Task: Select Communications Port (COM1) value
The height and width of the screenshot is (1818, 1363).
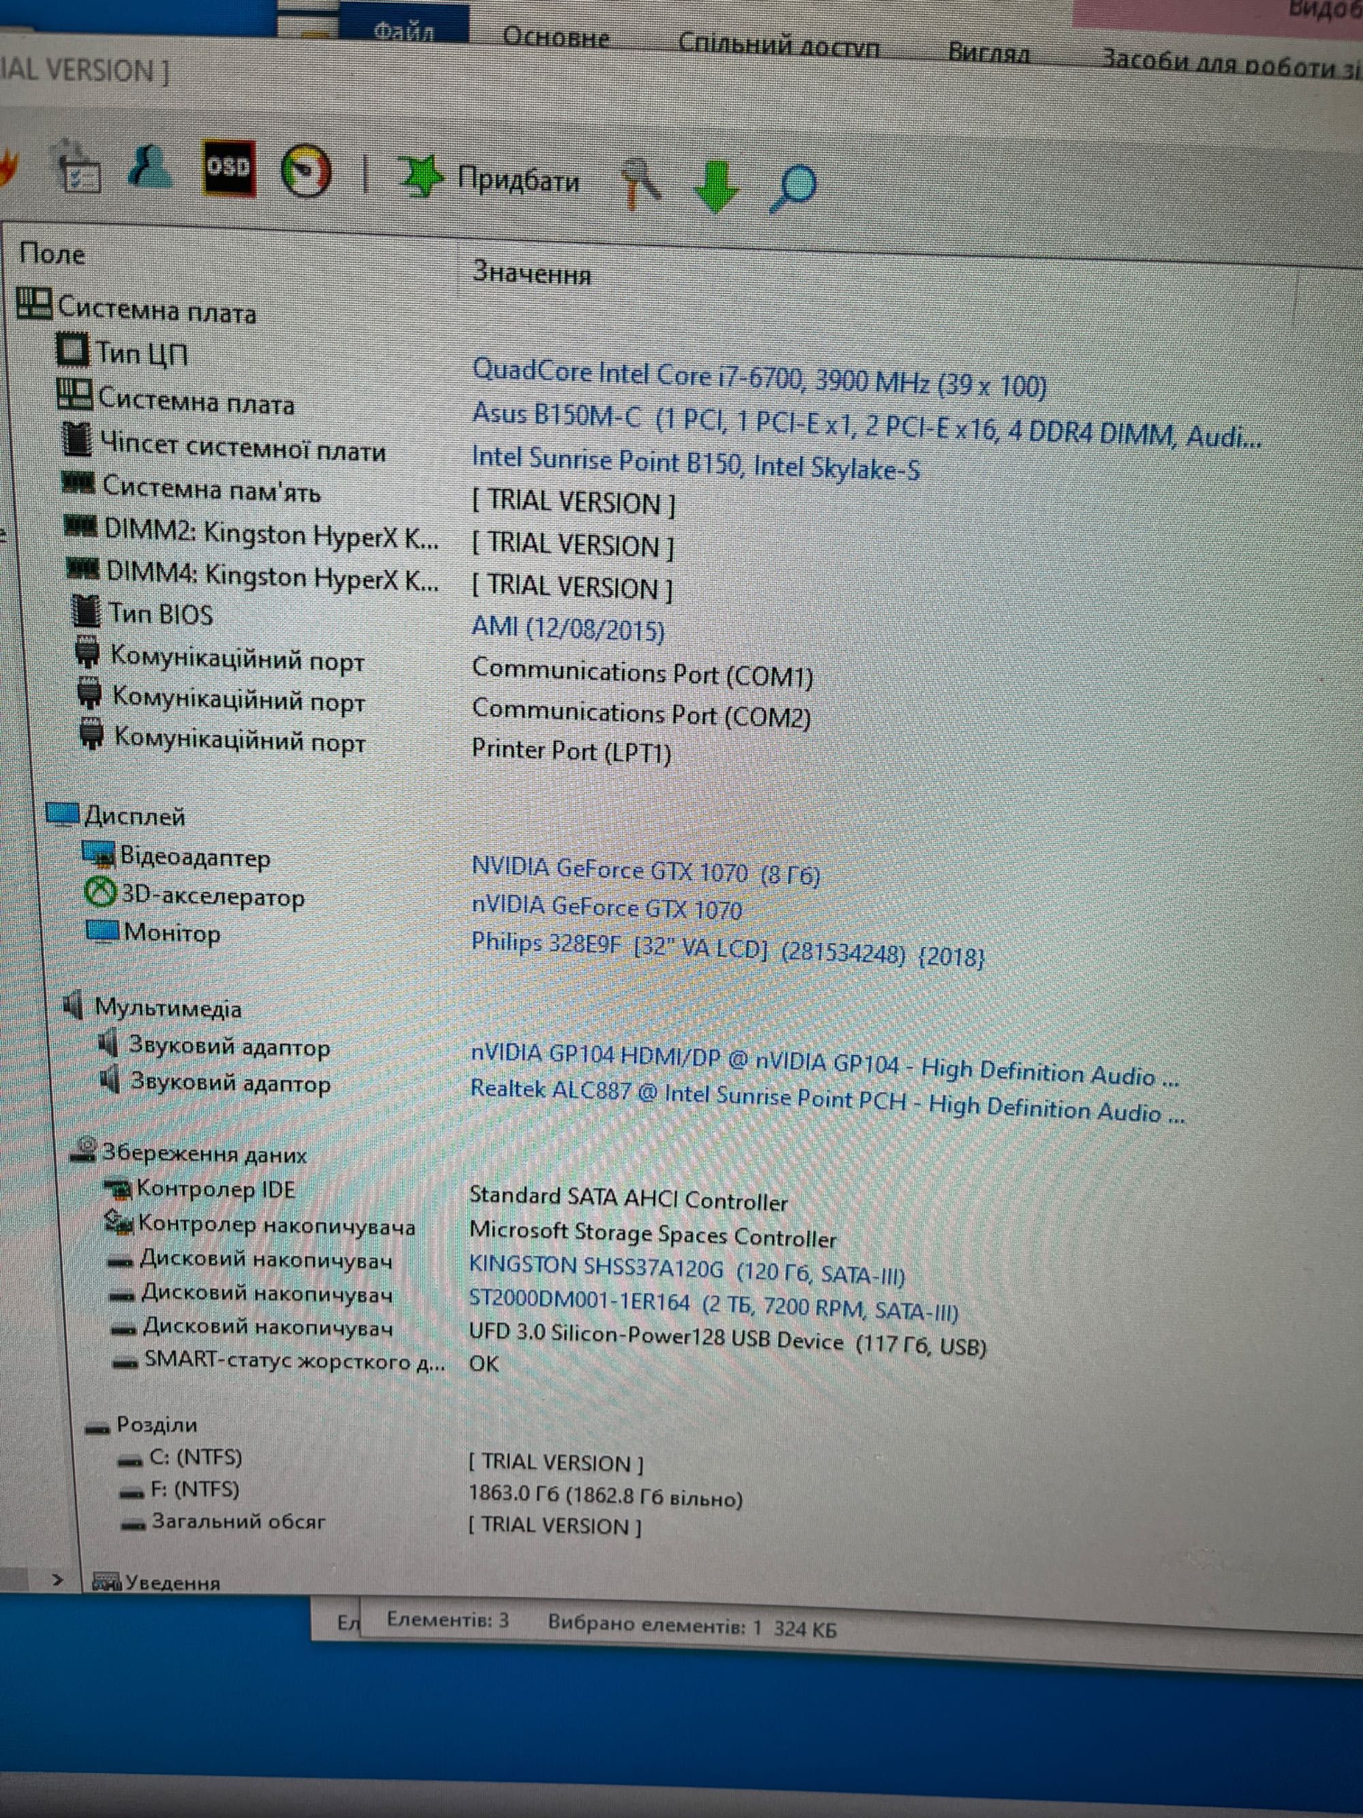Action: (643, 673)
